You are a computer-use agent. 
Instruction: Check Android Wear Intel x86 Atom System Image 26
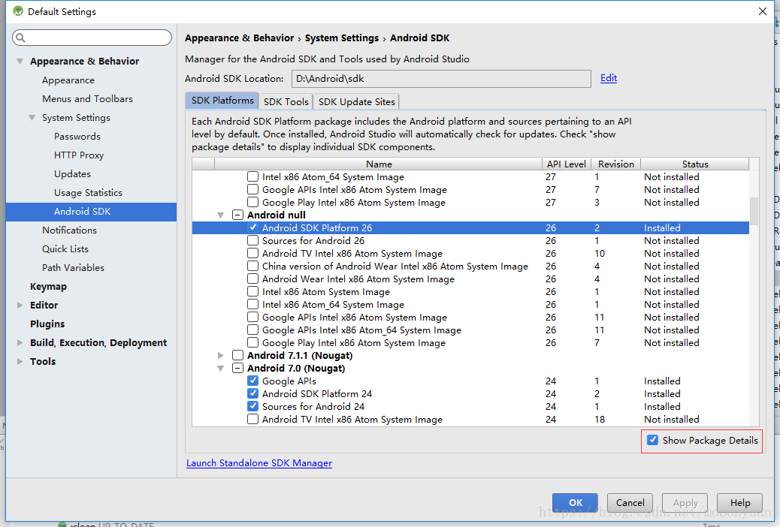click(x=252, y=279)
